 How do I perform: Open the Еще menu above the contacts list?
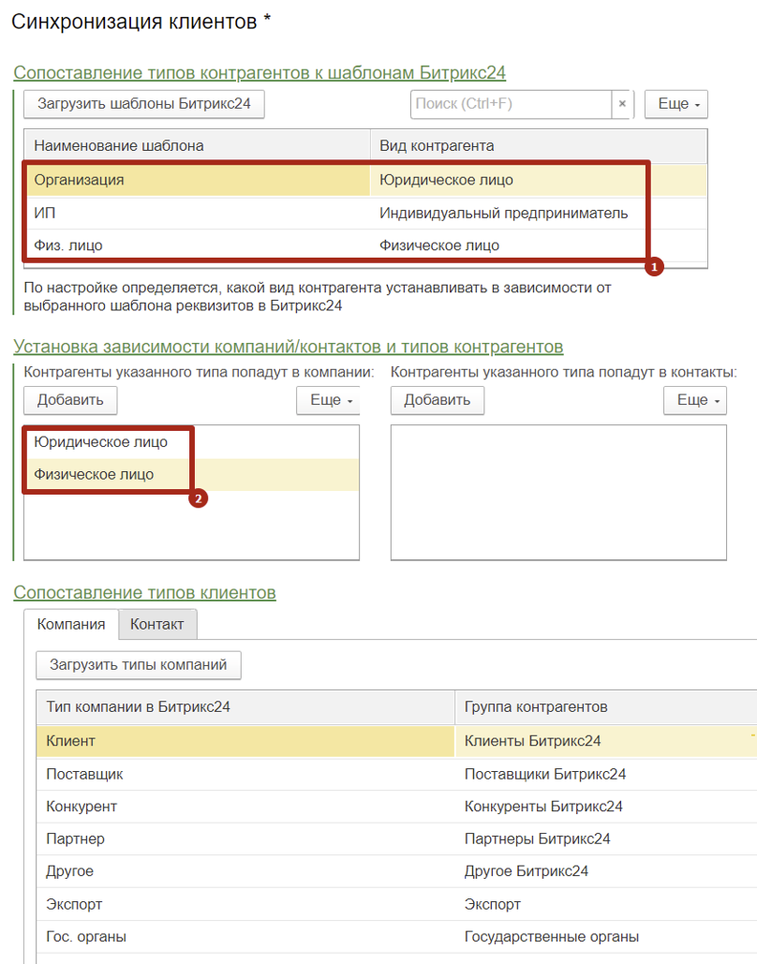(x=695, y=400)
